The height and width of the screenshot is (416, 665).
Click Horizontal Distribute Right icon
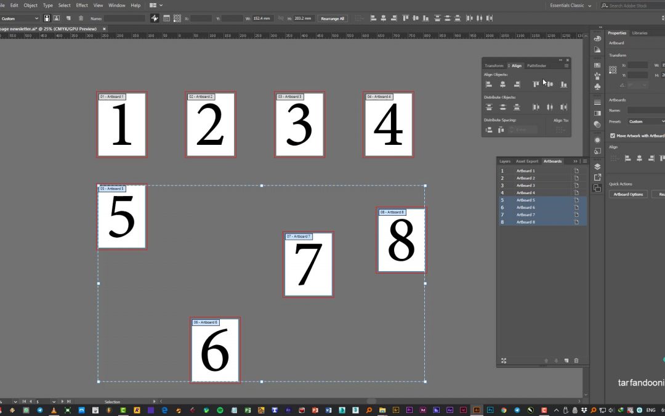[563, 107]
